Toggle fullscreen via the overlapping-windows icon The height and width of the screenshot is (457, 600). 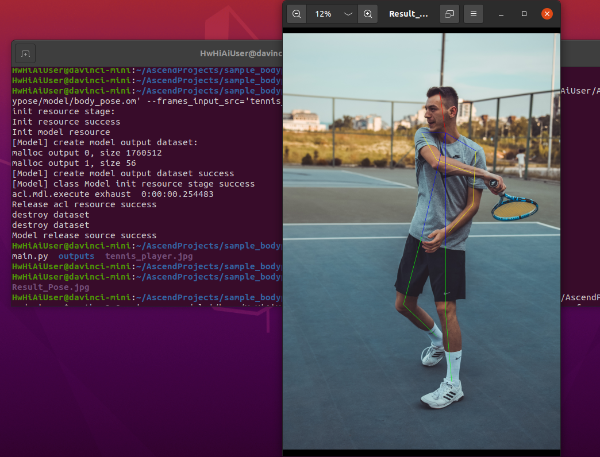pyautogui.click(x=449, y=13)
